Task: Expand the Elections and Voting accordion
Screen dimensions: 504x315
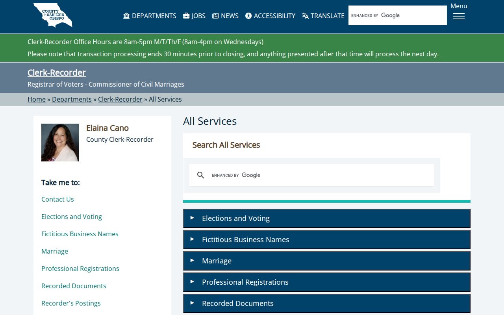Action: (x=327, y=218)
